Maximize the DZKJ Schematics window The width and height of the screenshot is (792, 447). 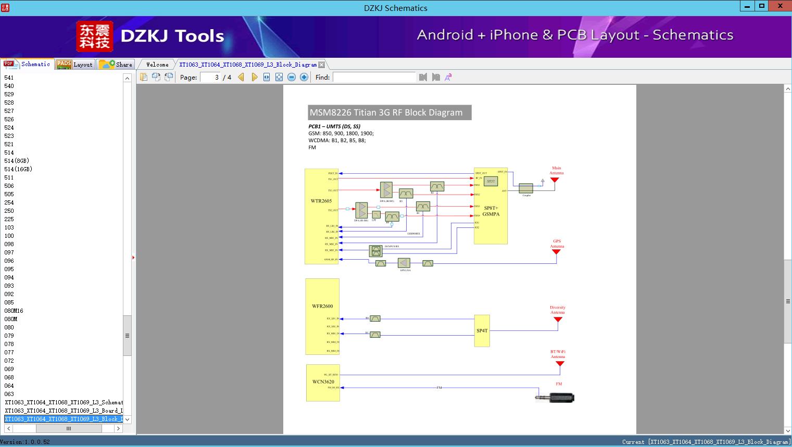762,6
